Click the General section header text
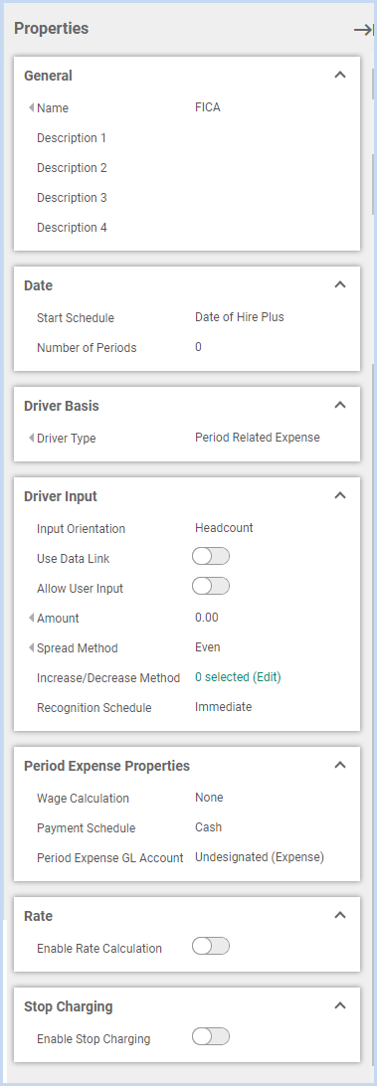This screenshot has height=1086, width=377. point(49,77)
